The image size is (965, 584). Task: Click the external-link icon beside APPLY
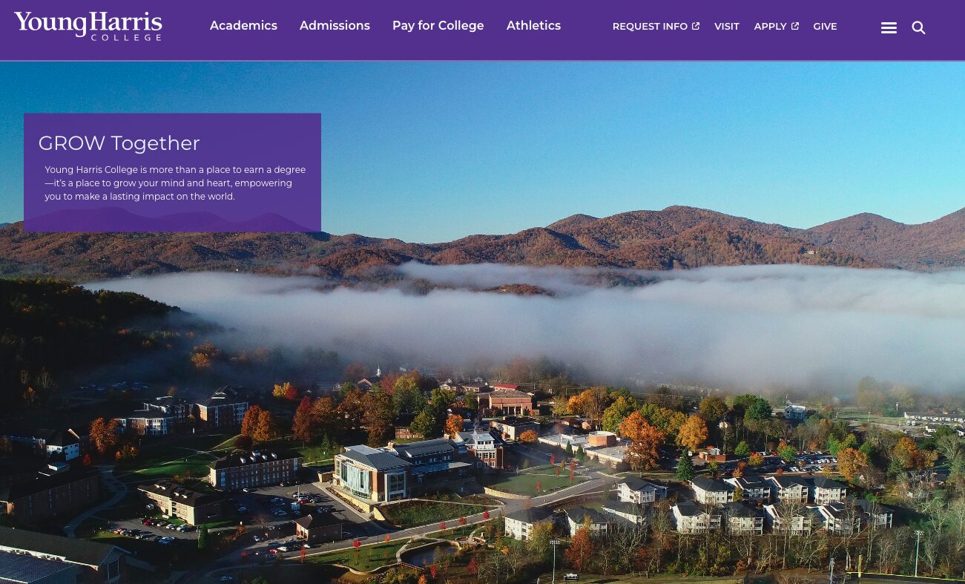794,25
